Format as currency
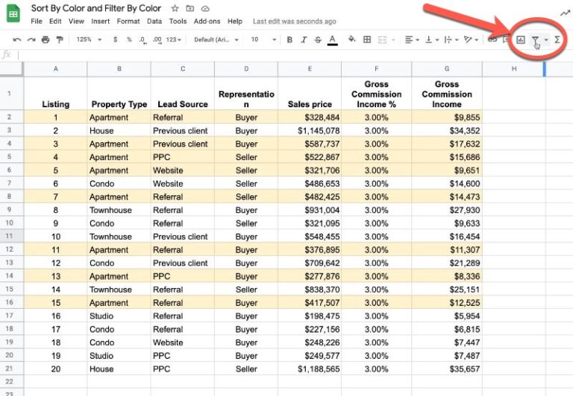Screen dimensions: 573x396 [116, 39]
